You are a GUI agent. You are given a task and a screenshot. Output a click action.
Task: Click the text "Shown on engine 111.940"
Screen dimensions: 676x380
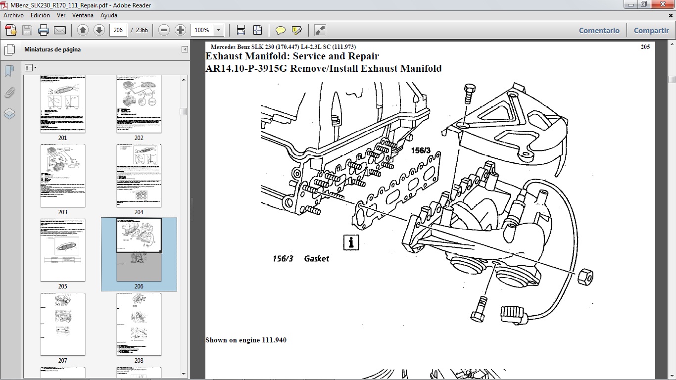(x=246, y=340)
